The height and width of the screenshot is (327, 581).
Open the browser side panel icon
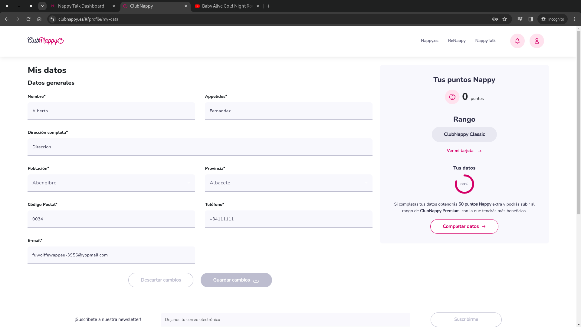(x=530, y=19)
